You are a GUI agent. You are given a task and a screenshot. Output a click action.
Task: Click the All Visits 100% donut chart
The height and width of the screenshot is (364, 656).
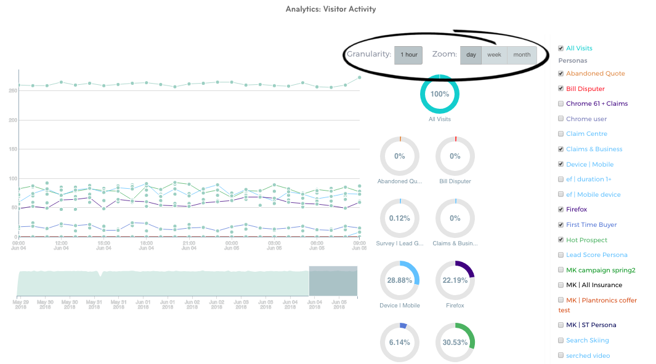tap(440, 94)
